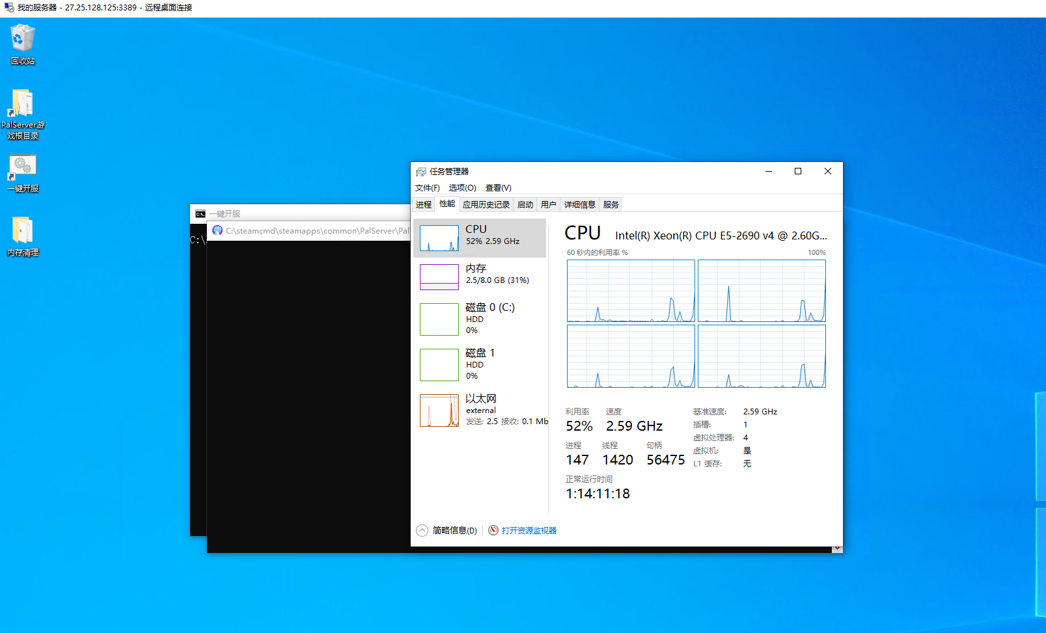The height and width of the screenshot is (633, 1046).
Task: Click the handle count 56475
Action: [666, 460]
